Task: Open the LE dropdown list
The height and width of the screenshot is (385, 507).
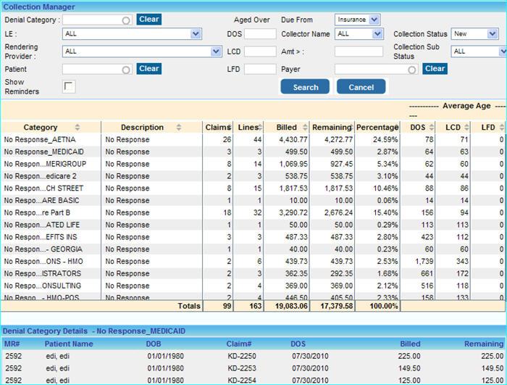Action: point(196,34)
